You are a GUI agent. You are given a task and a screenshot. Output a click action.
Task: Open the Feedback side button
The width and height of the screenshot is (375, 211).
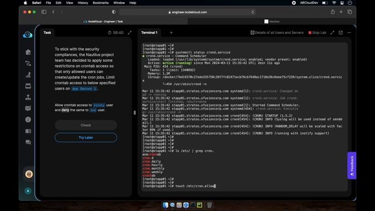pos(352,165)
